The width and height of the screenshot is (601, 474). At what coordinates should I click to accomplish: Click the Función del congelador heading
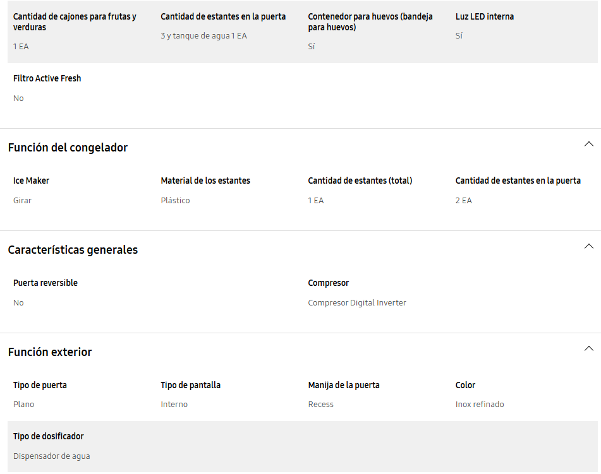68,148
